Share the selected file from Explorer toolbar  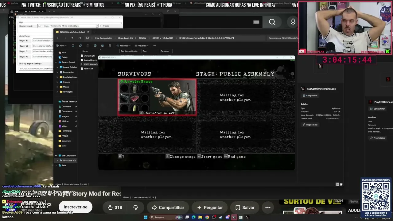pos(103,46)
